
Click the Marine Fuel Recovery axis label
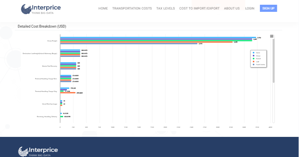50,66
